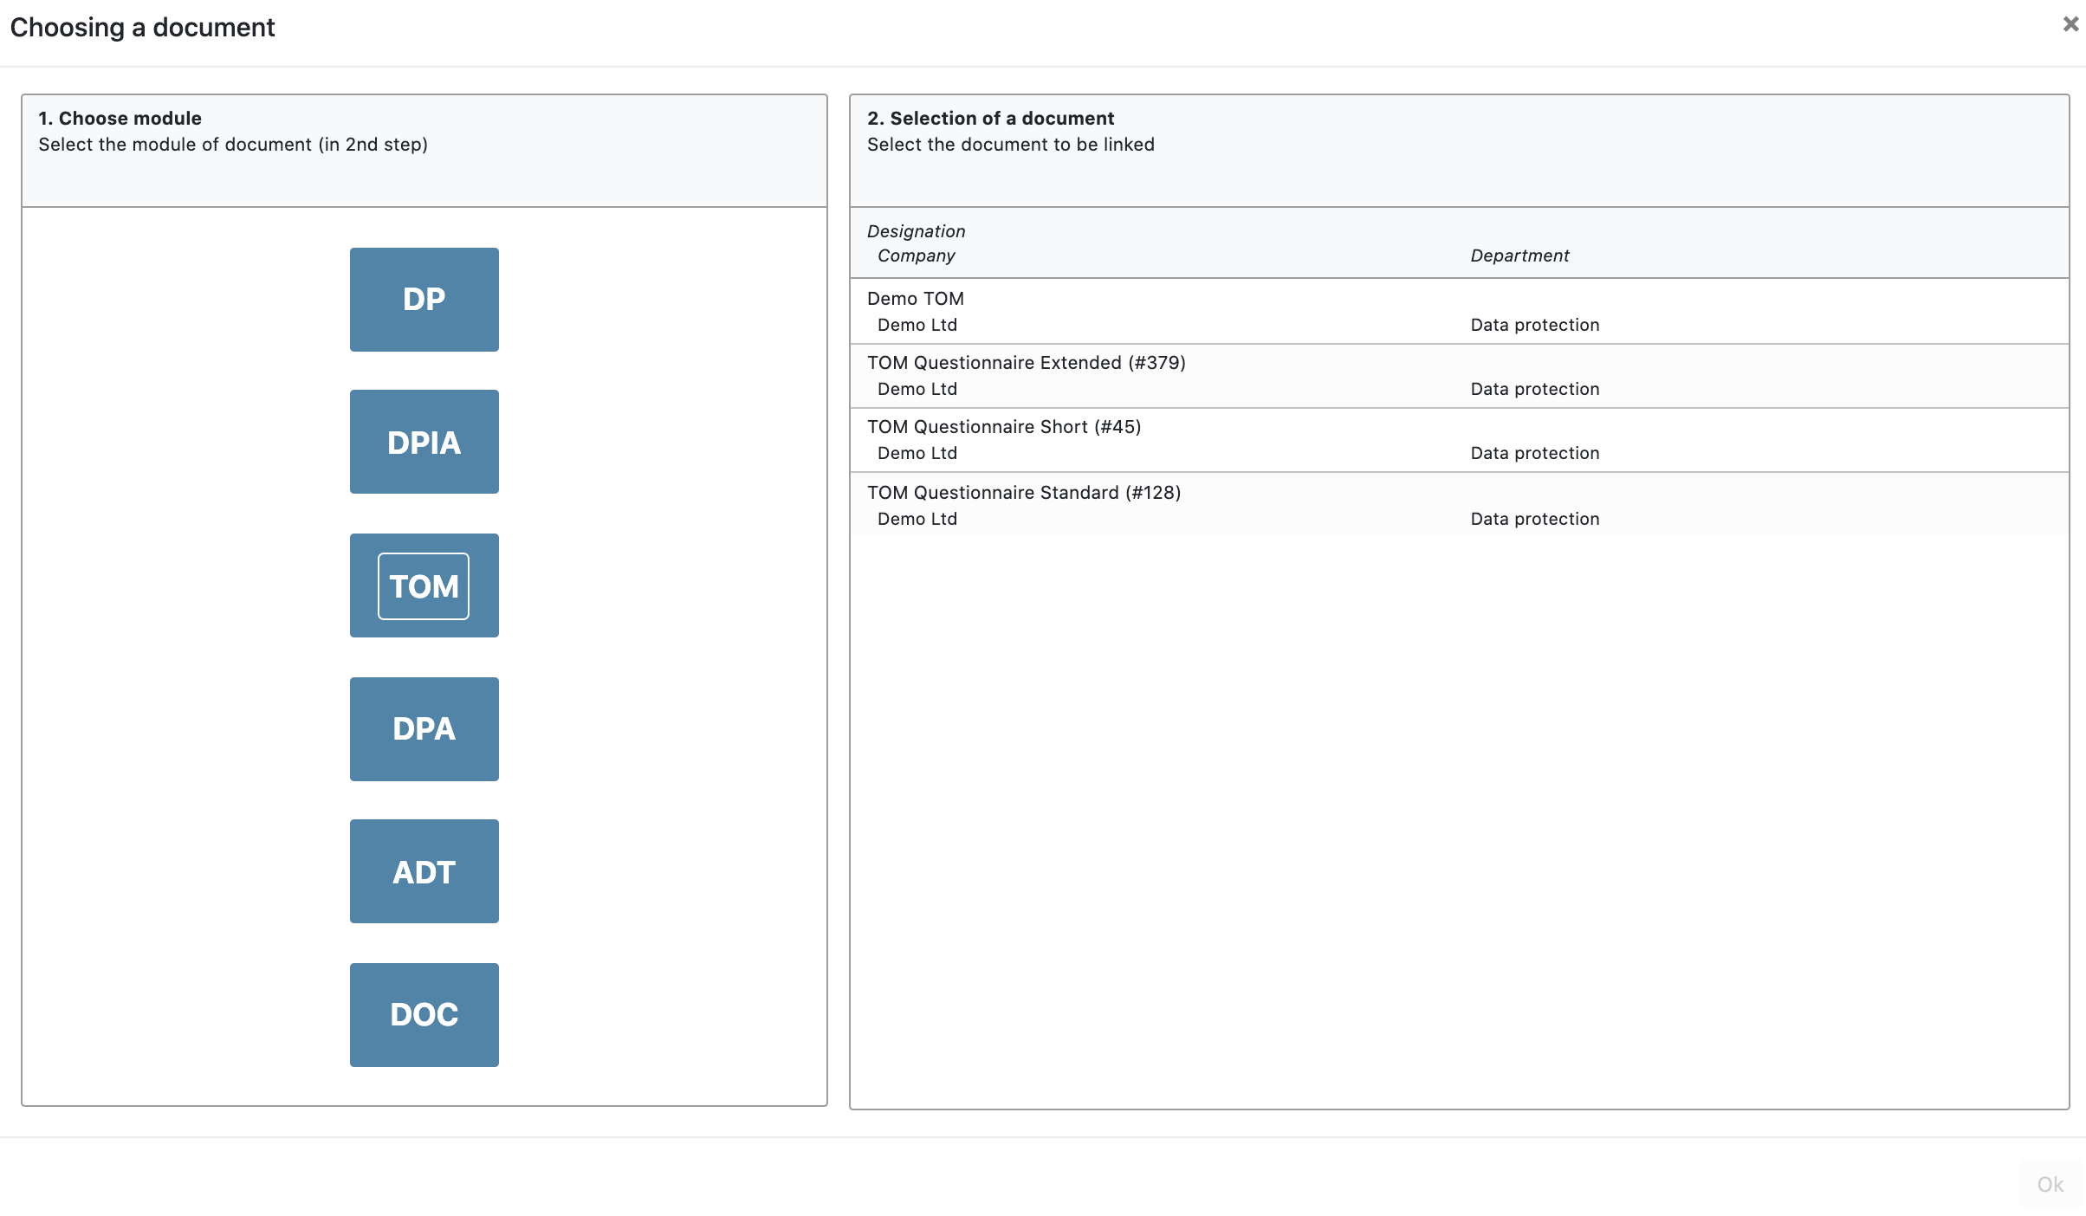Choose the DPIA module
Viewport: 2086px width, 1216px height.
pos(424,442)
